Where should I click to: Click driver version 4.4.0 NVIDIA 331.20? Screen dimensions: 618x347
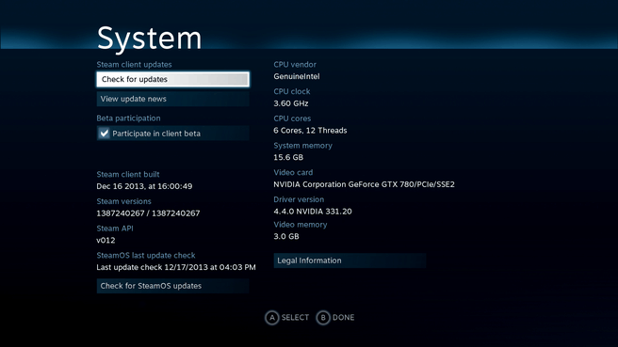tap(313, 212)
